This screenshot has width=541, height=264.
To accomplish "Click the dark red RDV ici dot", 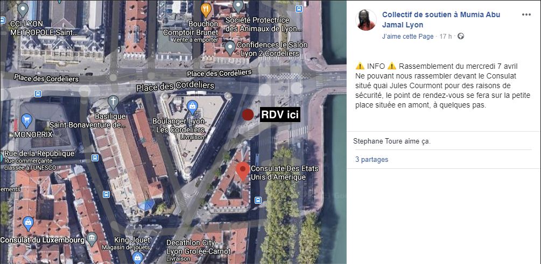I will click(x=248, y=115).
